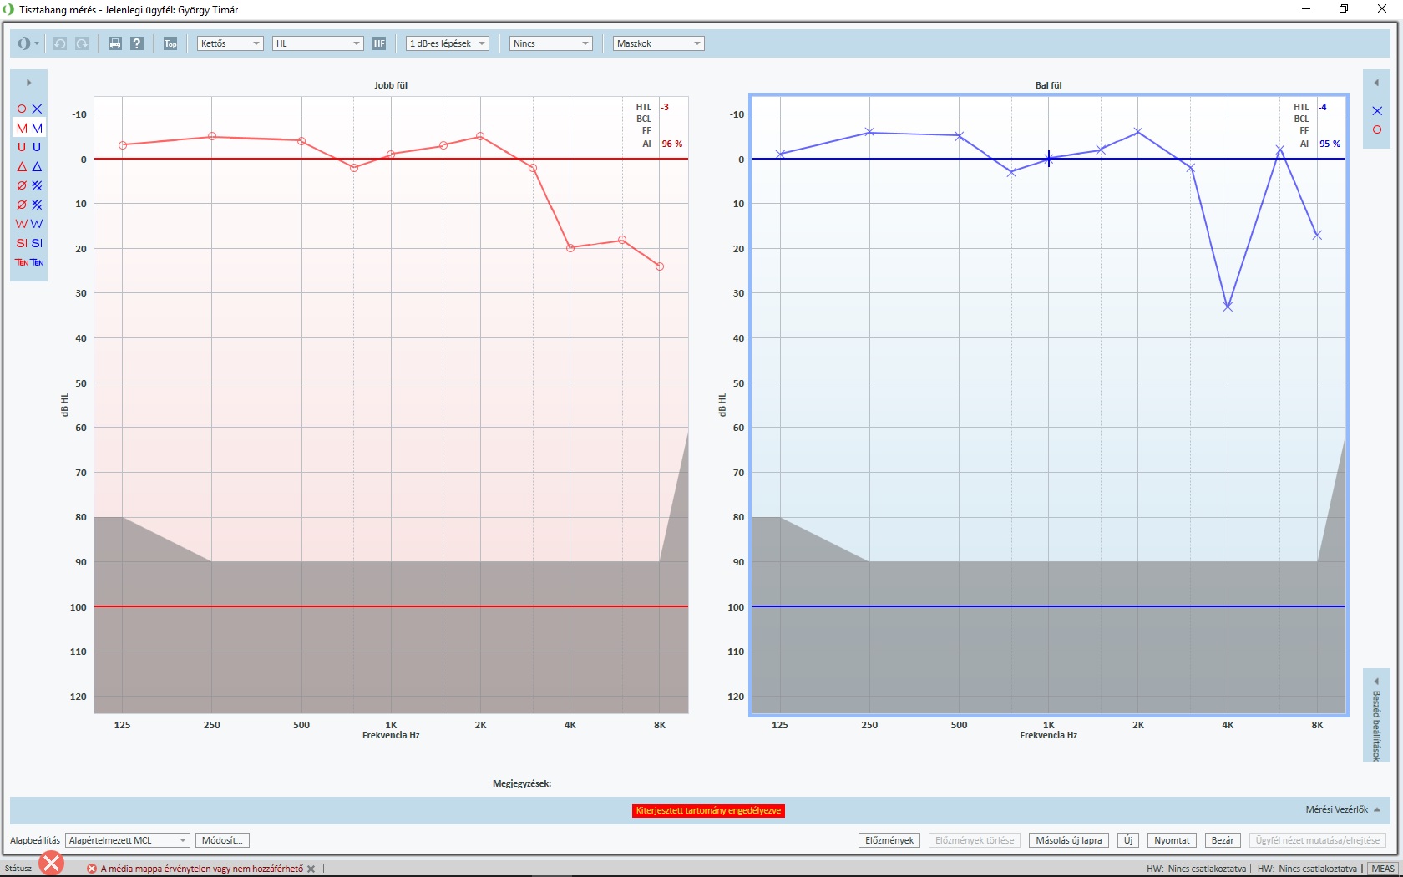
Task: Open the application logo menu dropdown
Action: (28, 43)
